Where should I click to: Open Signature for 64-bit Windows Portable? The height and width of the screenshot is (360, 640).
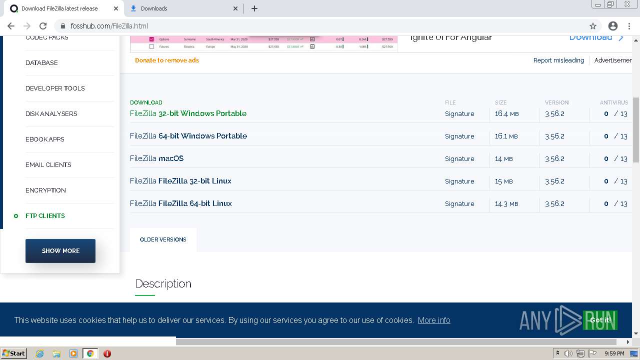point(459,136)
